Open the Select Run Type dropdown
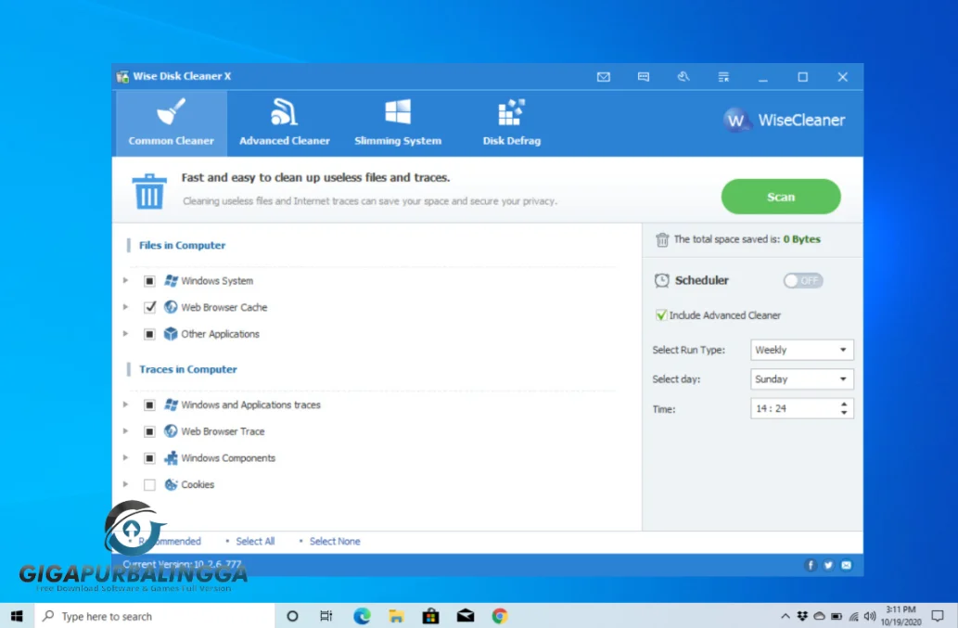This screenshot has height=628, width=958. 801,350
